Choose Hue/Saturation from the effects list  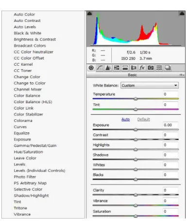[28, 152]
